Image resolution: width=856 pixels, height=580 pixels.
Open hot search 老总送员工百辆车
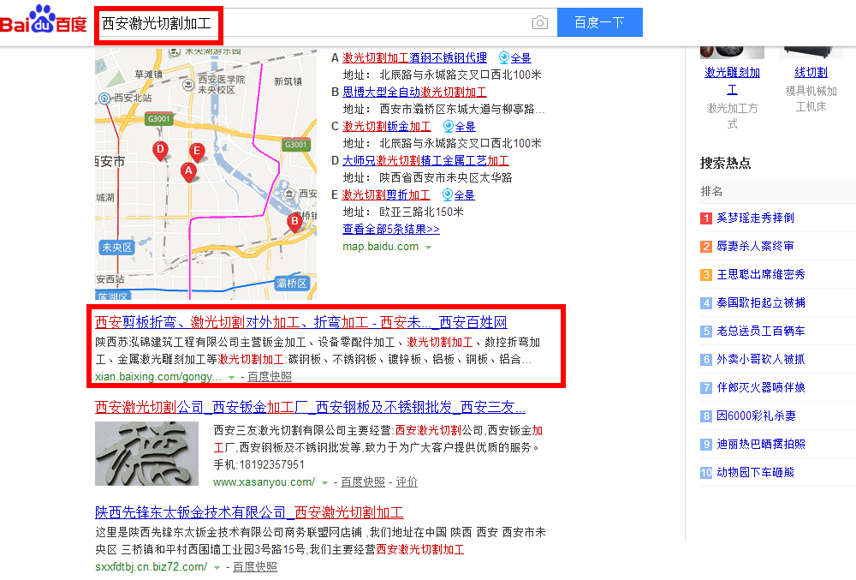pos(761,331)
